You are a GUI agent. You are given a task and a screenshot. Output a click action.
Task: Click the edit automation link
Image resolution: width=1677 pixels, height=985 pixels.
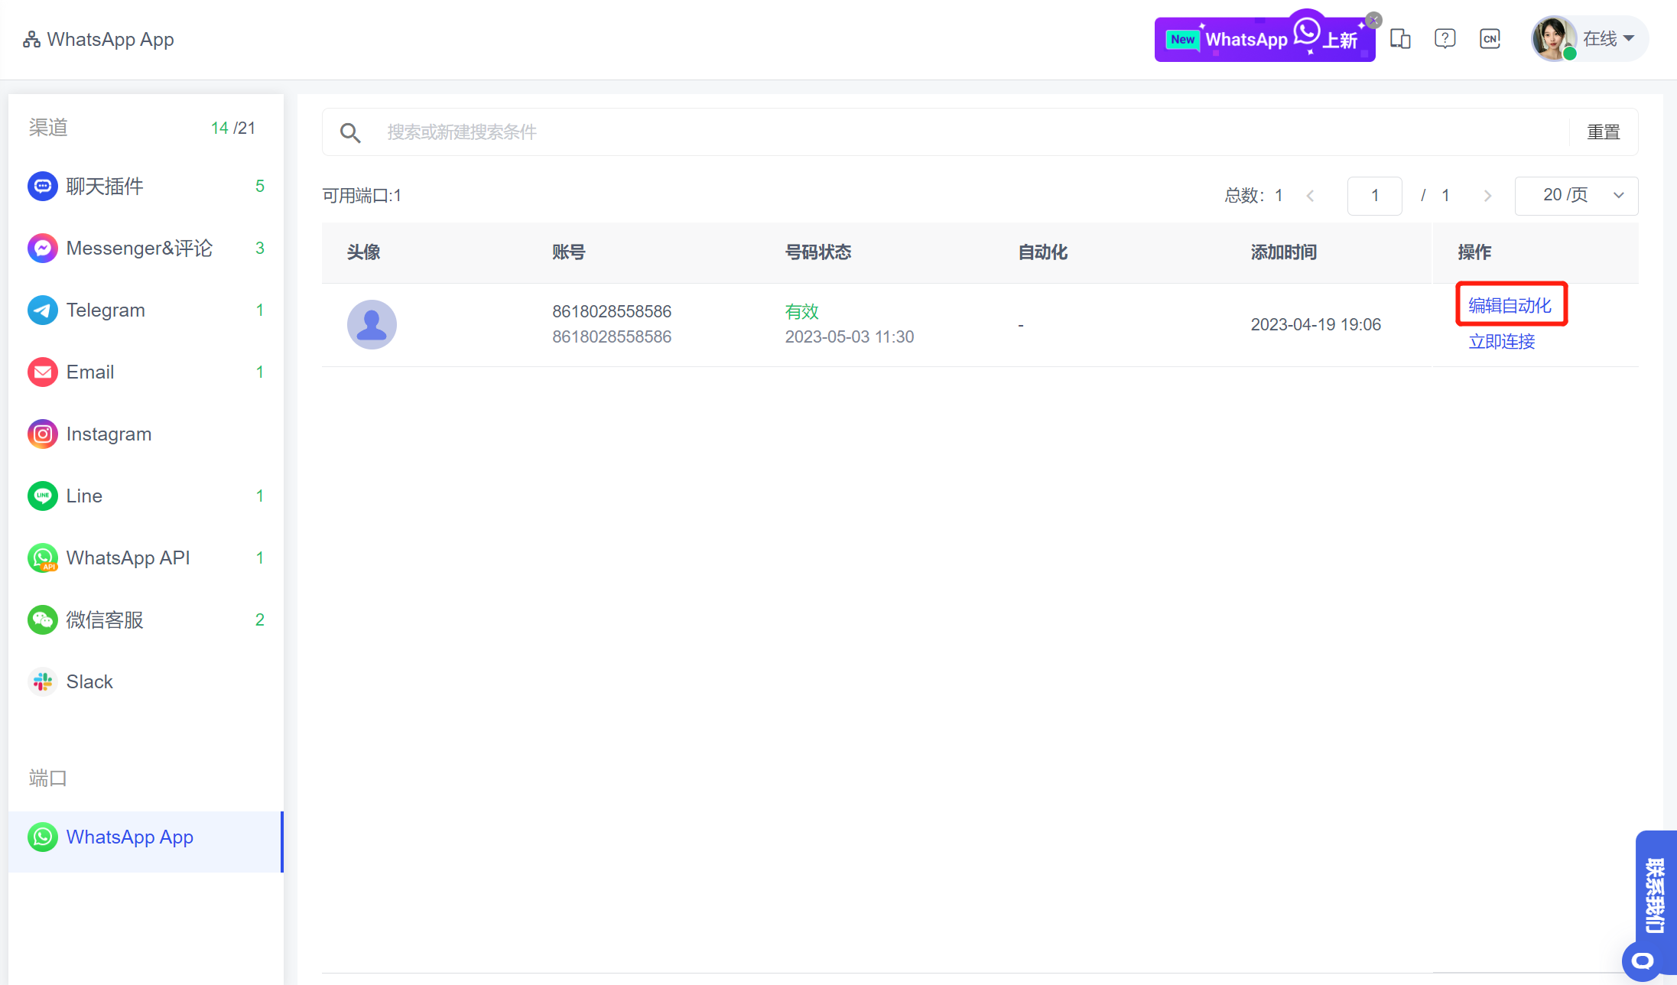(1510, 305)
